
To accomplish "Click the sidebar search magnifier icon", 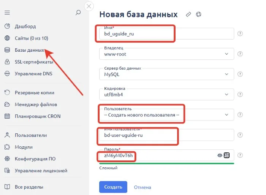I will point(78,13).
